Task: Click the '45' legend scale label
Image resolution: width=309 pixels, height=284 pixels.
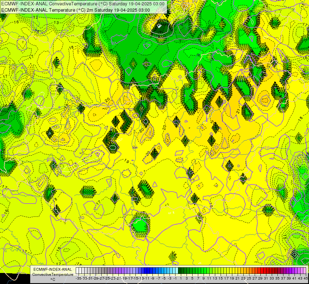Action: coord(306,278)
